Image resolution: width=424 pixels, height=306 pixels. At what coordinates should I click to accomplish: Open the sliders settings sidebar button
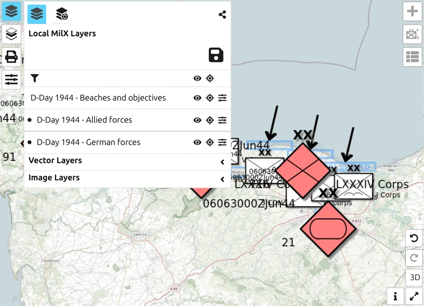(x=11, y=80)
